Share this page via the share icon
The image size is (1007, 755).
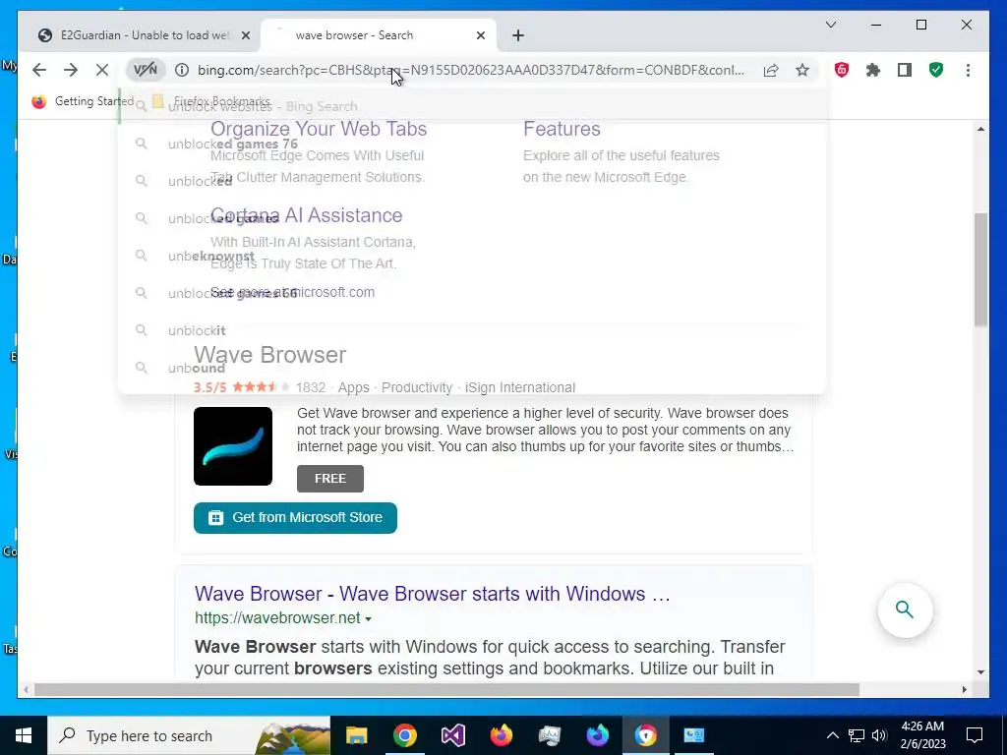coord(771,70)
